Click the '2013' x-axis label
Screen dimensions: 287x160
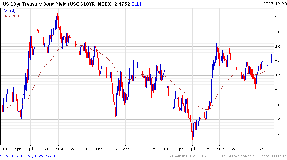[x=5, y=149]
